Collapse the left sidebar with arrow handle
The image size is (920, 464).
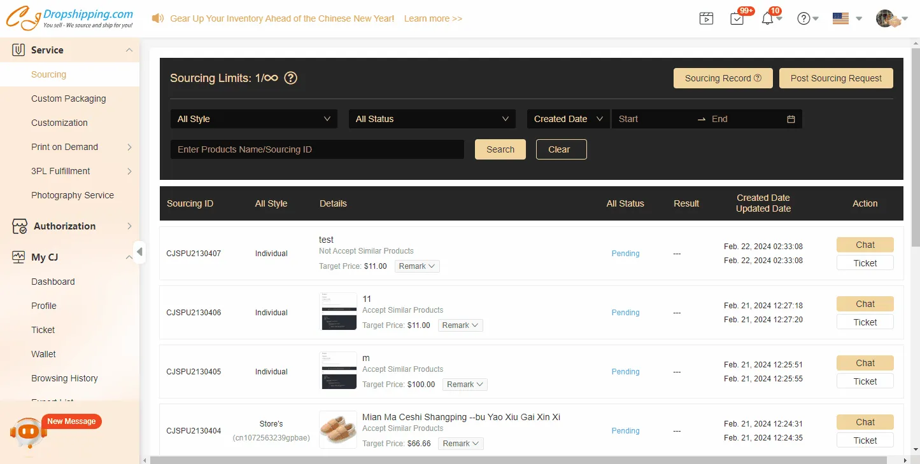pyautogui.click(x=139, y=252)
